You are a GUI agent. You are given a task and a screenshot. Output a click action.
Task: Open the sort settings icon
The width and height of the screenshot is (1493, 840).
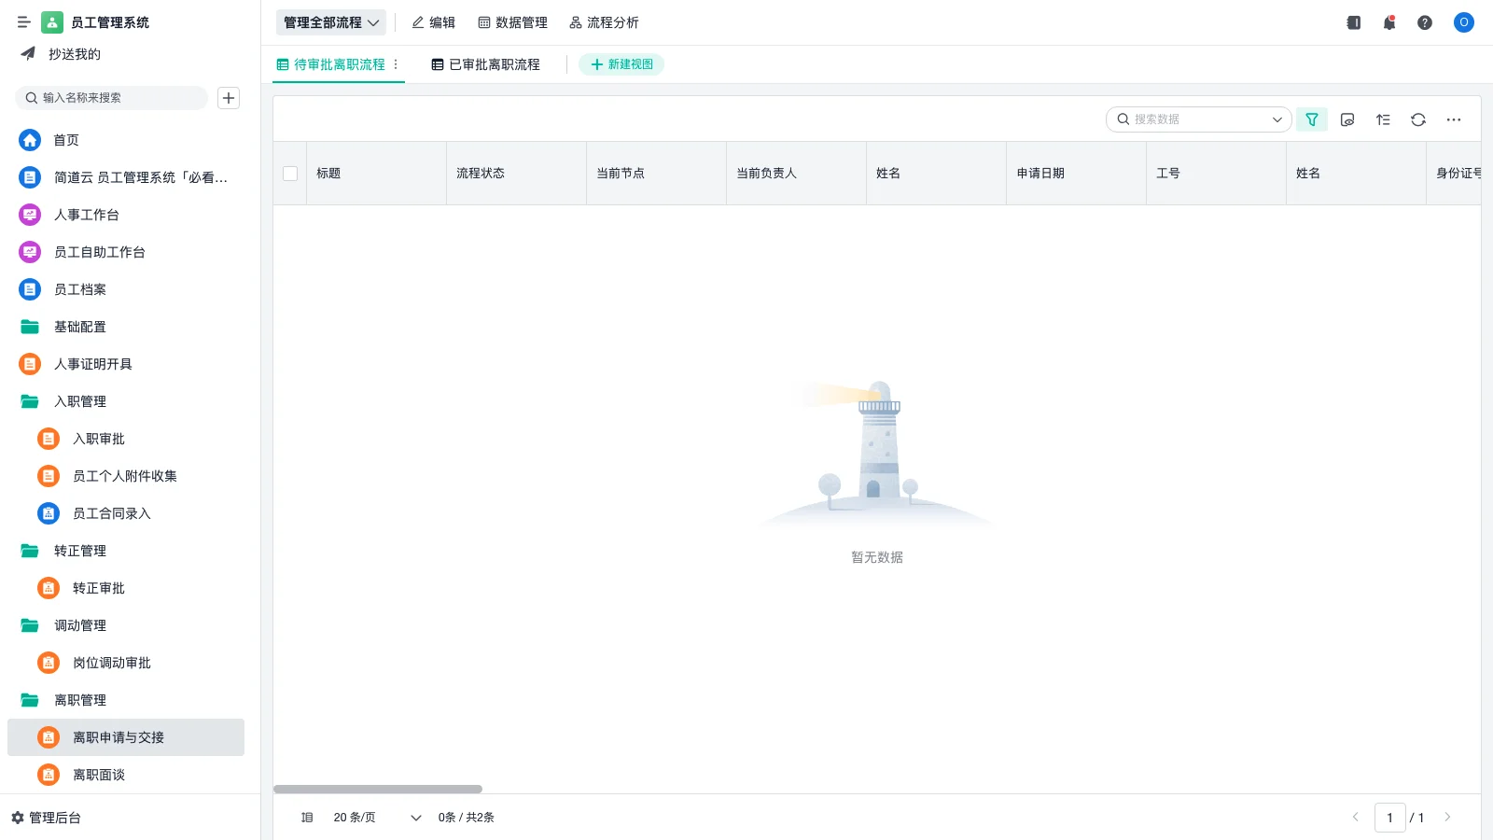1383,119
